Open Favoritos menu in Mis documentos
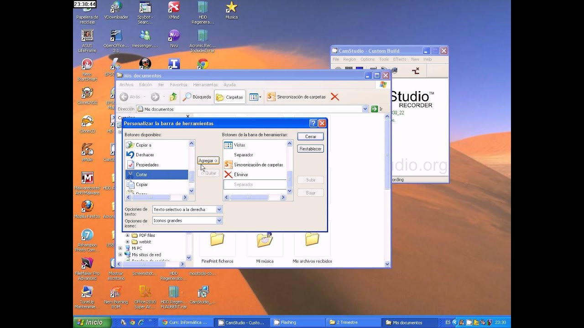584x328 pixels. point(178,85)
